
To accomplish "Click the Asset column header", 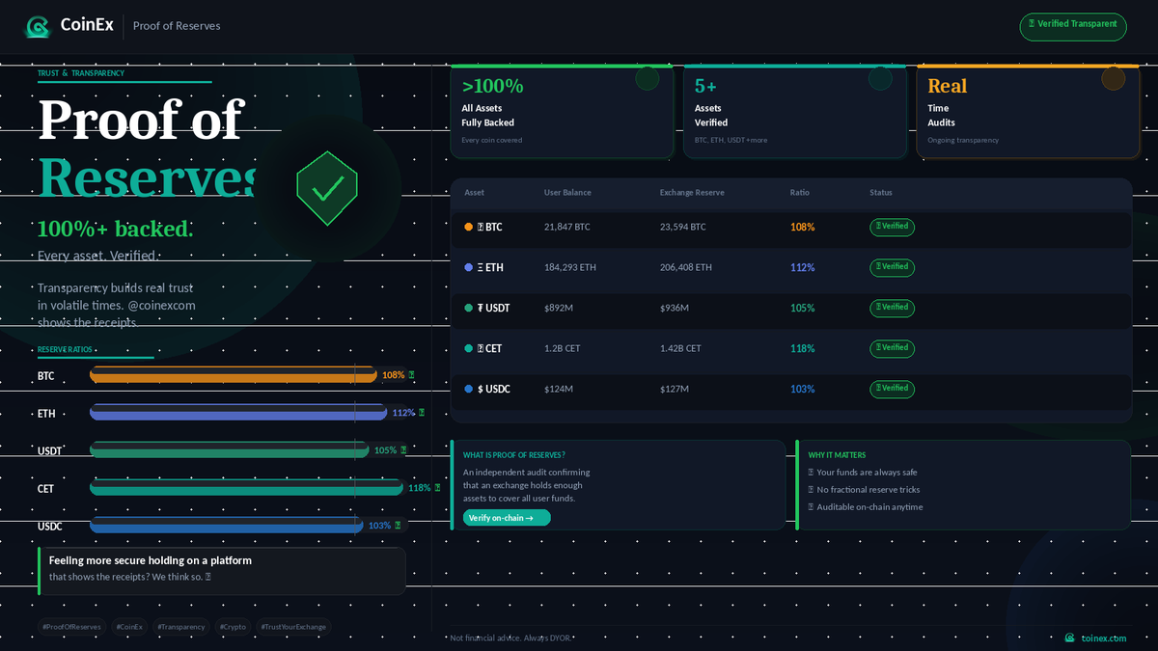I will click(x=475, y=193).
